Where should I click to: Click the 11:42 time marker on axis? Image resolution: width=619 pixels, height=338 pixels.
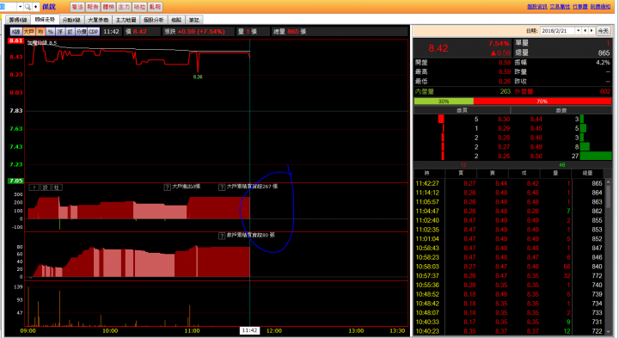point(249,330)
